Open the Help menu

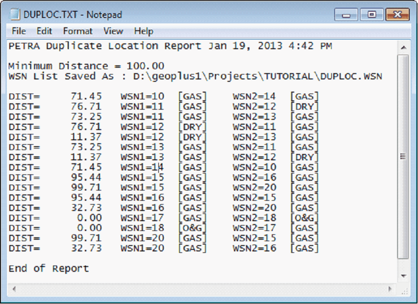click(x=144, y=31)
